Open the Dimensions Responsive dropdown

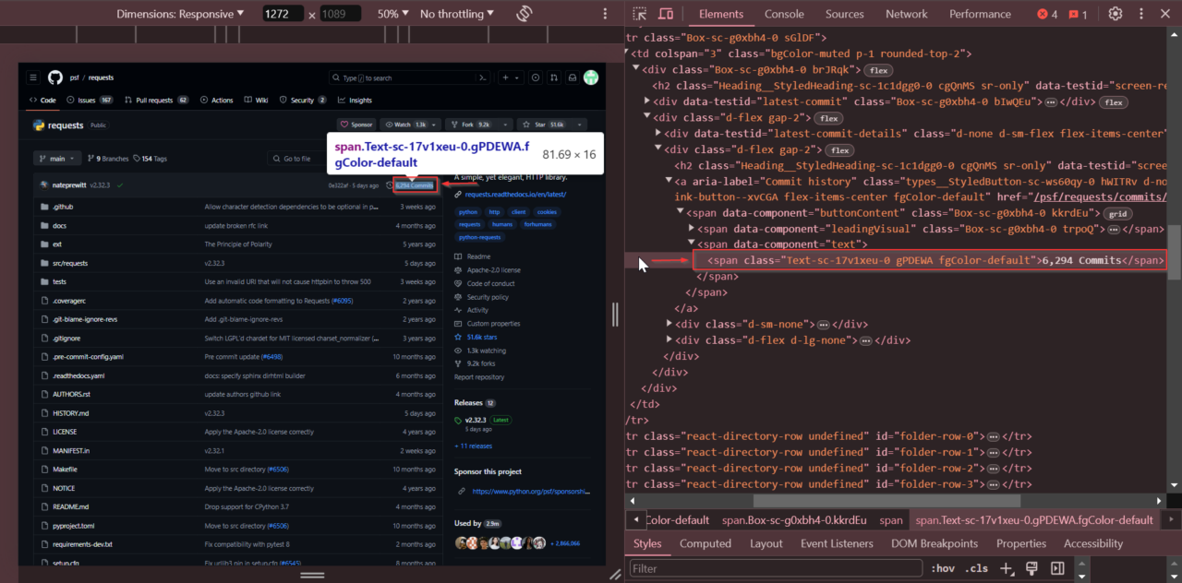point(180,14)
